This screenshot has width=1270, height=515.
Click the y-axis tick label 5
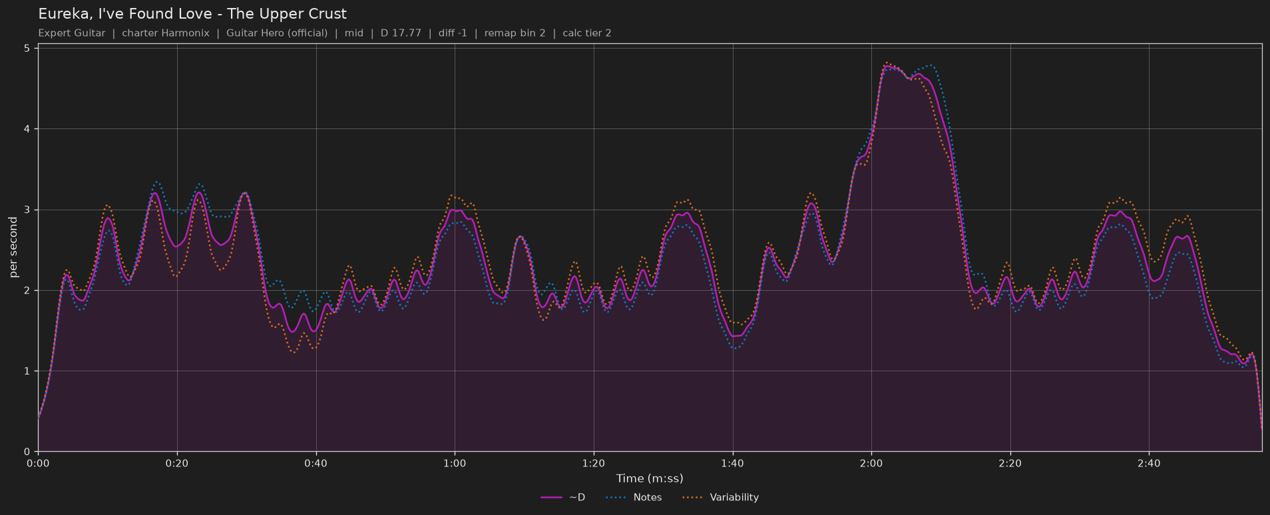coord(27,49)
